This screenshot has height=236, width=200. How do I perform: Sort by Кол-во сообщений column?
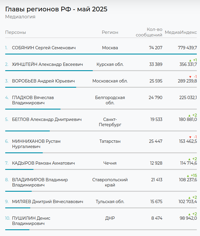[154, 32]
